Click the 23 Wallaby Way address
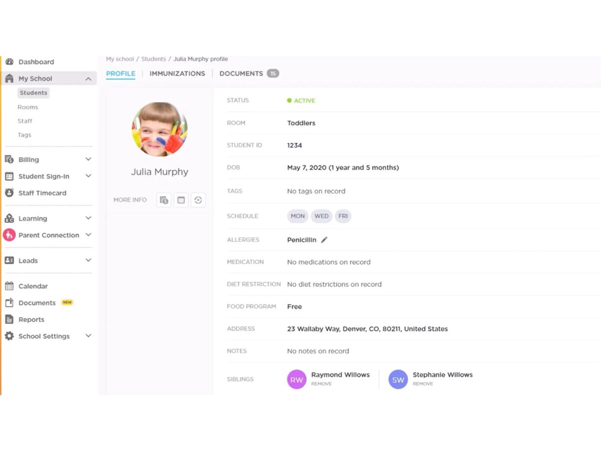Viewport: 601px width, 451px height. tap(368, 329)
